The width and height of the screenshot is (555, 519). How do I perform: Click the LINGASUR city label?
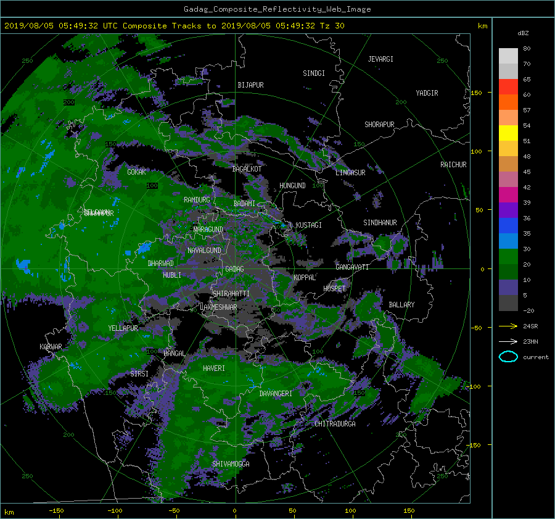tap(350, 173)
